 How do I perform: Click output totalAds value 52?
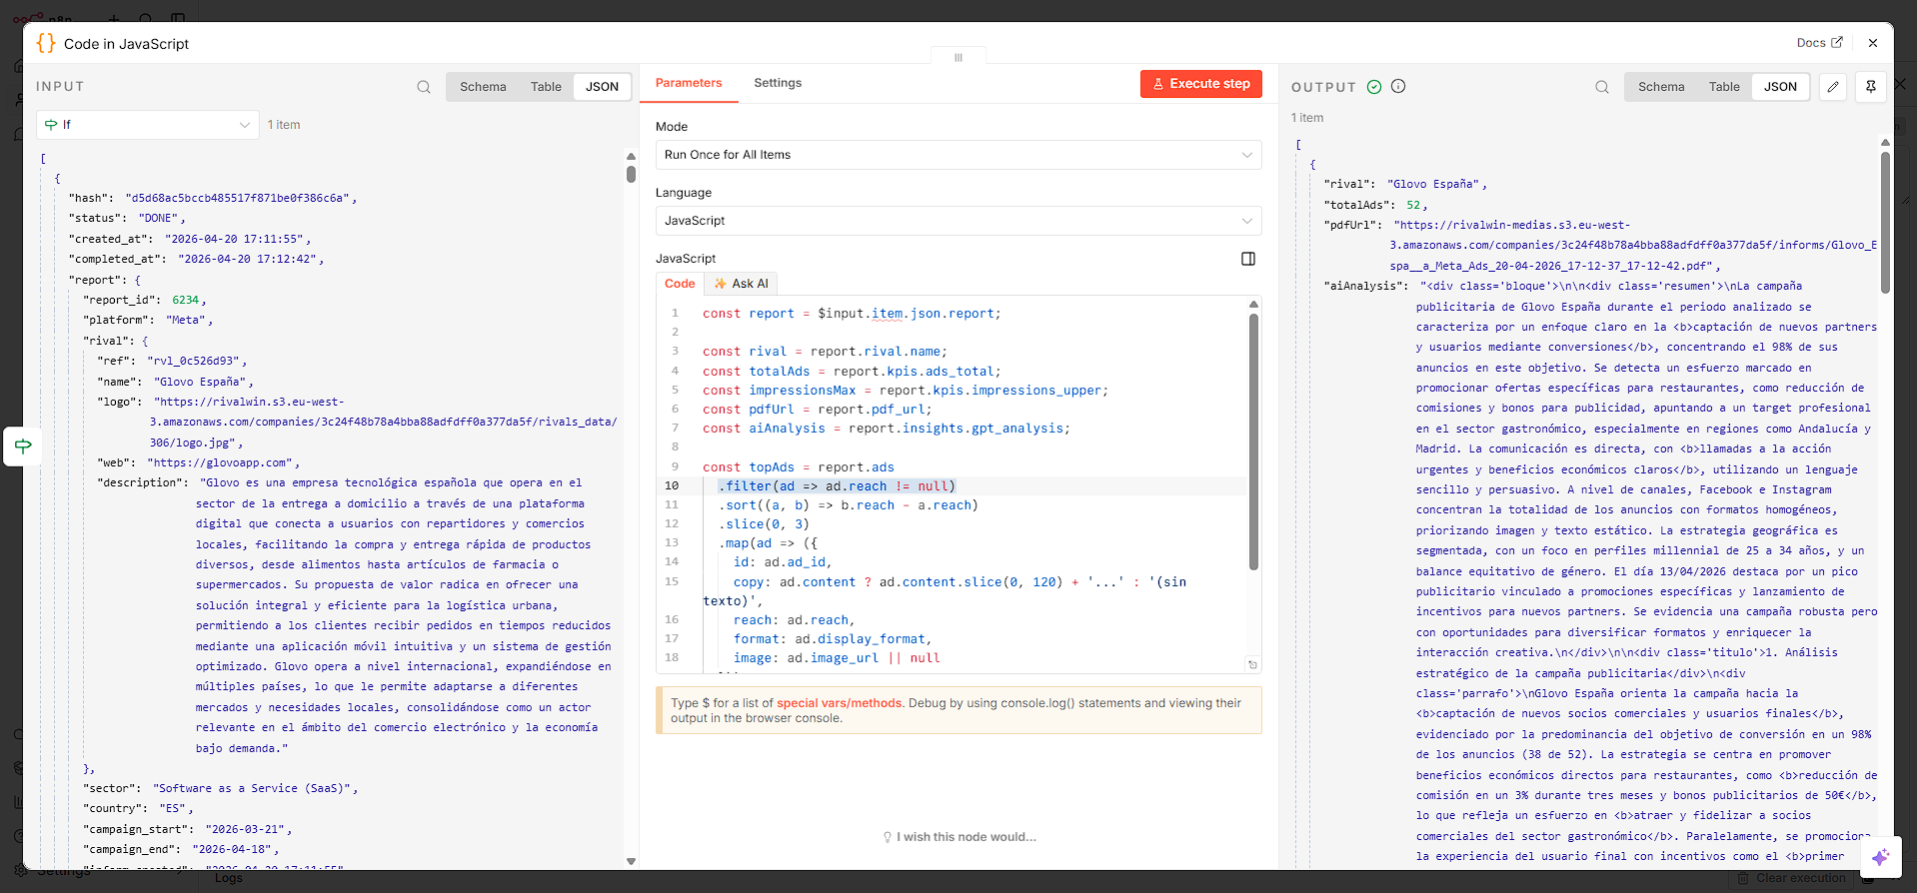tap(1413, 205)
